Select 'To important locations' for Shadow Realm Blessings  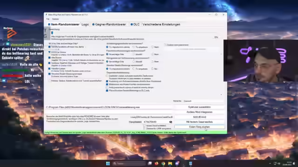point(107,69)
